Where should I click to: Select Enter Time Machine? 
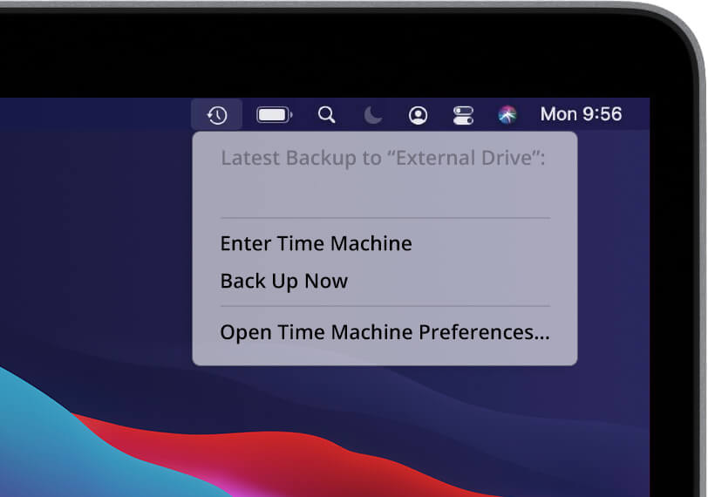316,243
